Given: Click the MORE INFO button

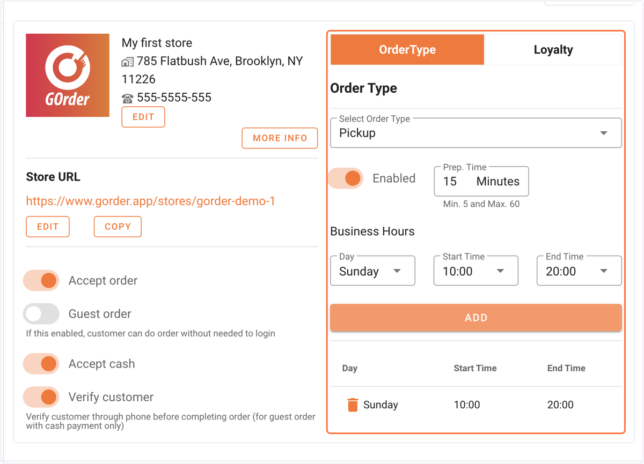Looking at the screenshot, I should pyautogui.click(x=280, y=138).
